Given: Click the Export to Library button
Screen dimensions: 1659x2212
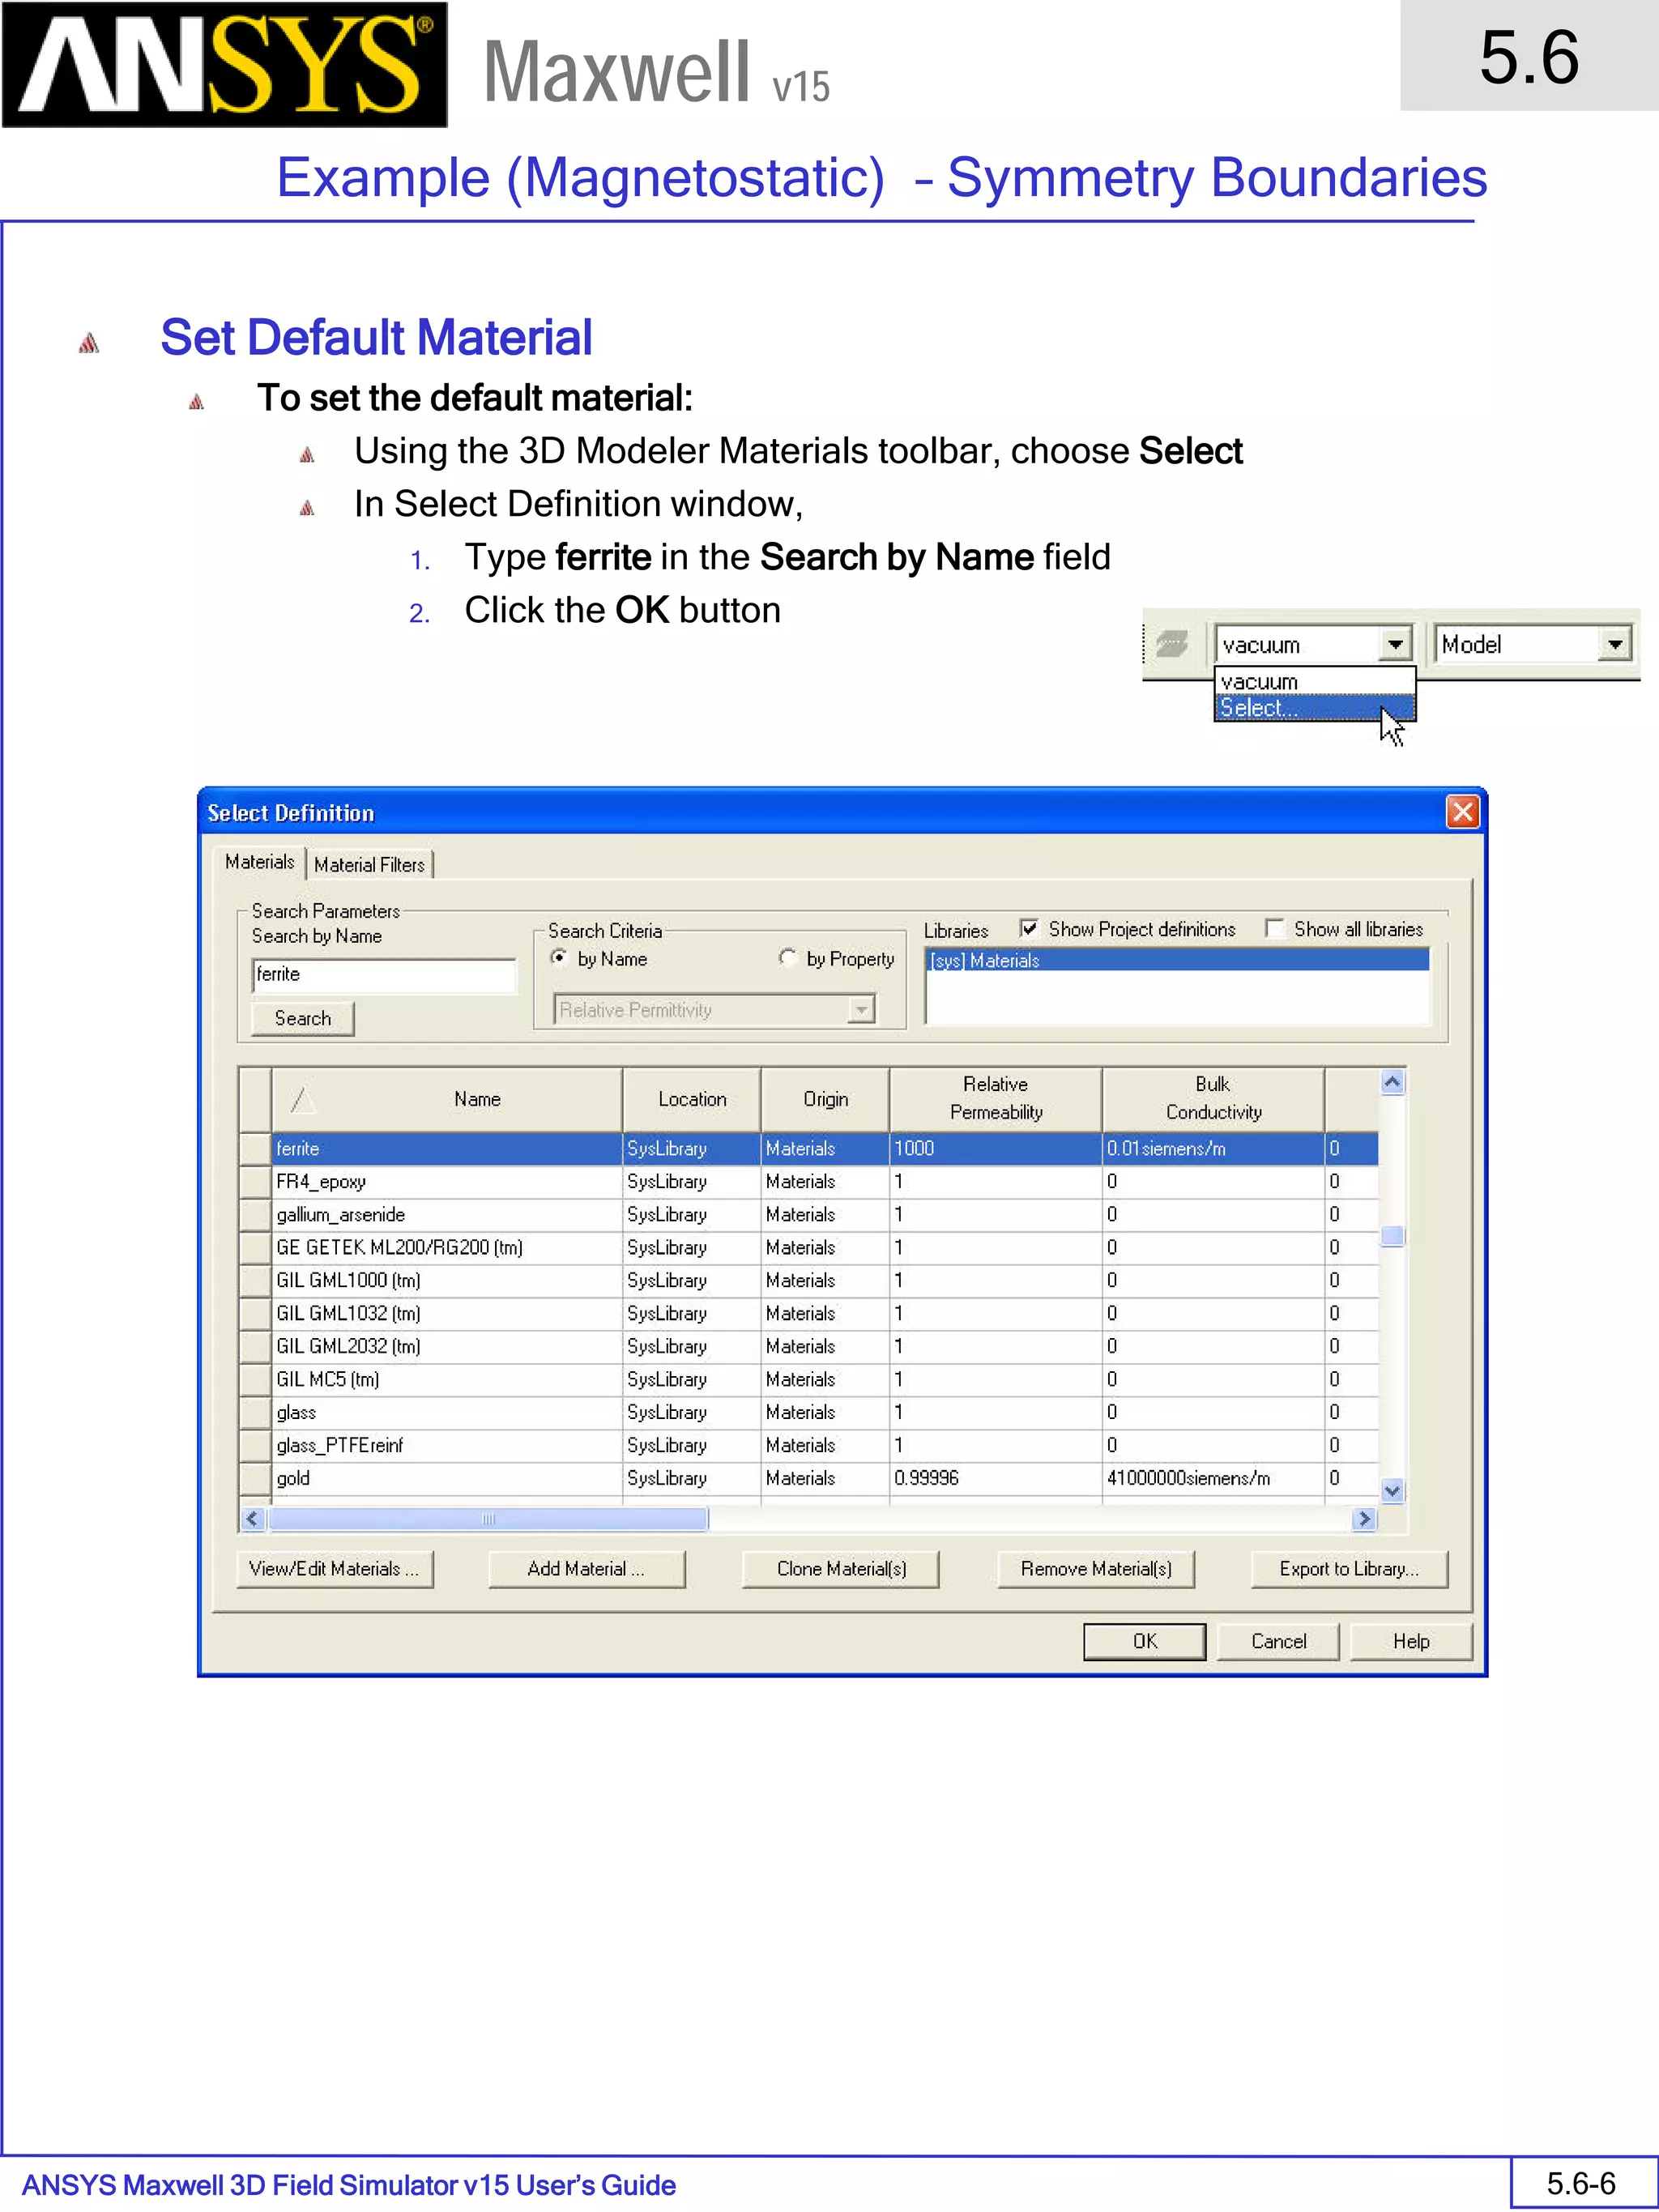Looking at the screenshot, I should point(1349,1569).
